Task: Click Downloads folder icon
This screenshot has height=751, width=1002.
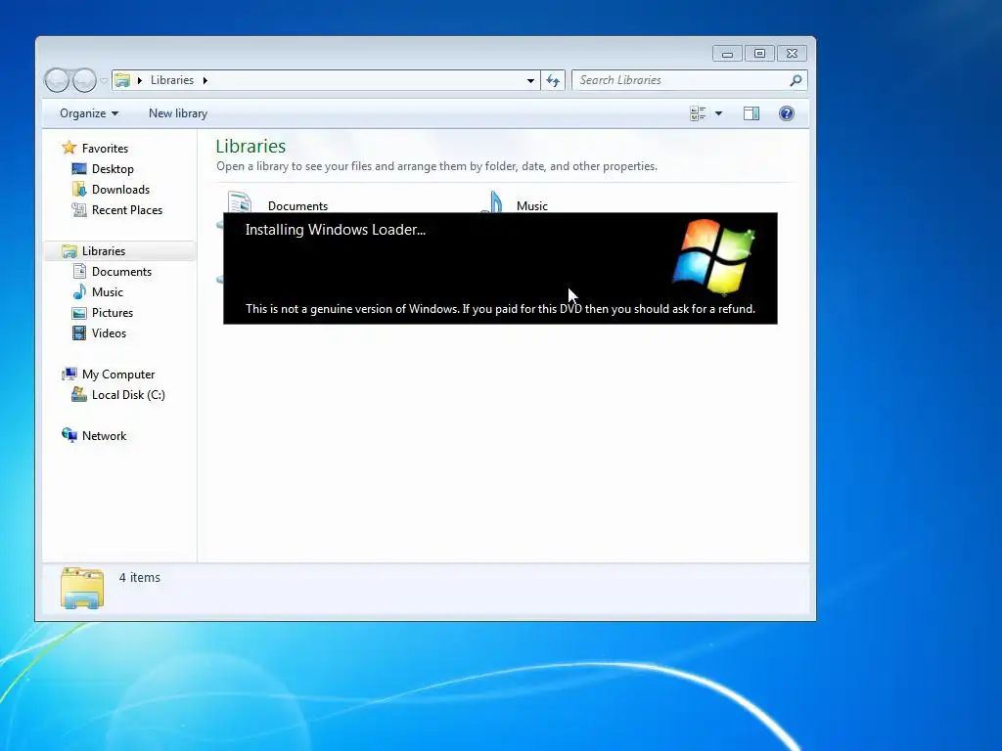Action: pyautogui.click(x=79, y=190)
